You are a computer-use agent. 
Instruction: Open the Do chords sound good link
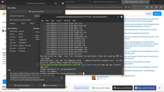pos(137,63)
